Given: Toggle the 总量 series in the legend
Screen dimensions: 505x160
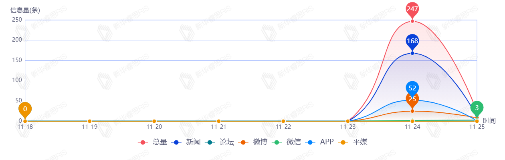Looking at the screenshot, I should click(x=153, y=142).
